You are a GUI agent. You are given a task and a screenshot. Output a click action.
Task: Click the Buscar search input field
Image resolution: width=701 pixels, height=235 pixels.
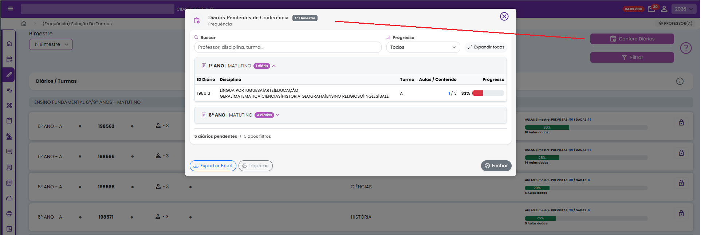(288, 47)
